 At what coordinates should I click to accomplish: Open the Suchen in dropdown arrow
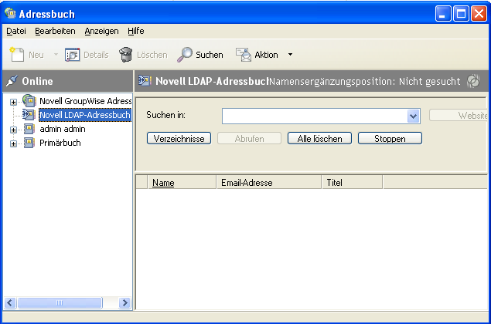pos(414,116)
